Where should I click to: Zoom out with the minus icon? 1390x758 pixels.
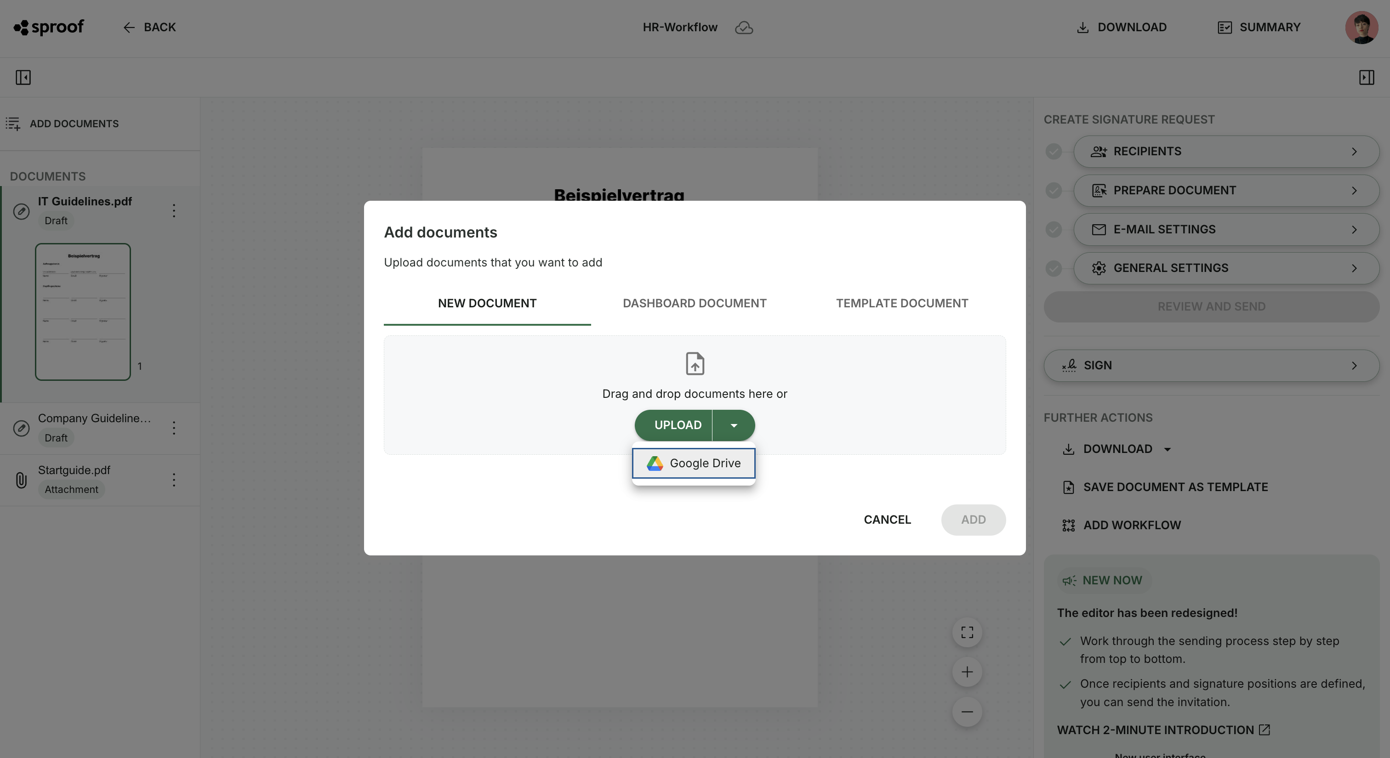click(x=967, y=712)
